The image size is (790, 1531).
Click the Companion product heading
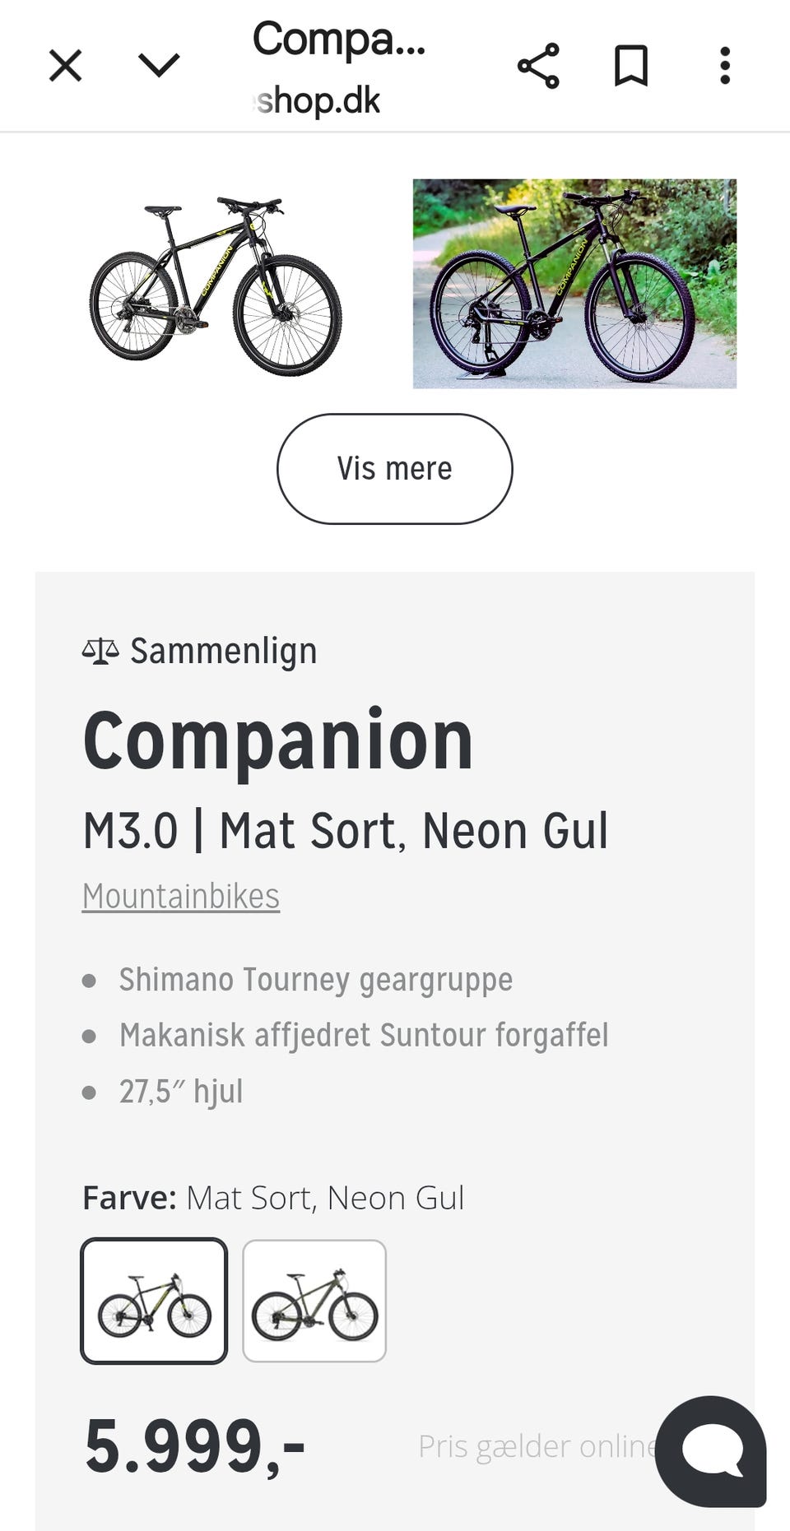(278, 741)
